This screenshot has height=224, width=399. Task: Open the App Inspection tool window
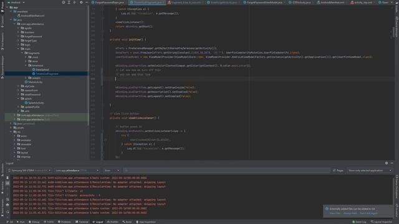[x=146, y=222]
